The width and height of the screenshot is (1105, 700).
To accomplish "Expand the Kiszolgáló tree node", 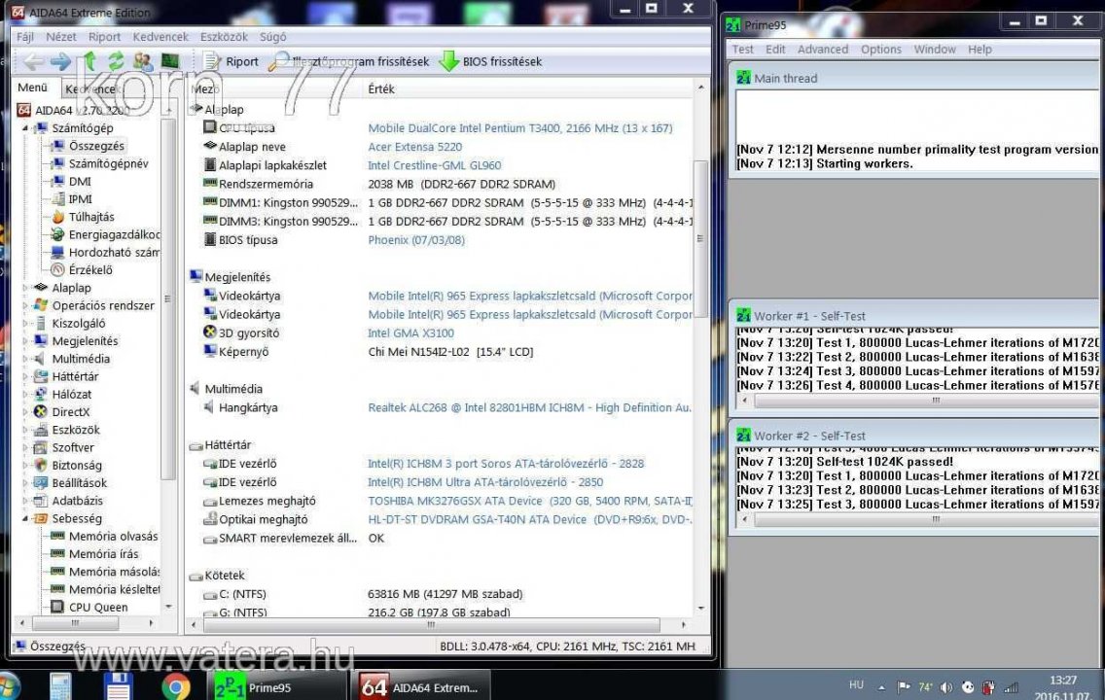I will click(x=25, y=323).
